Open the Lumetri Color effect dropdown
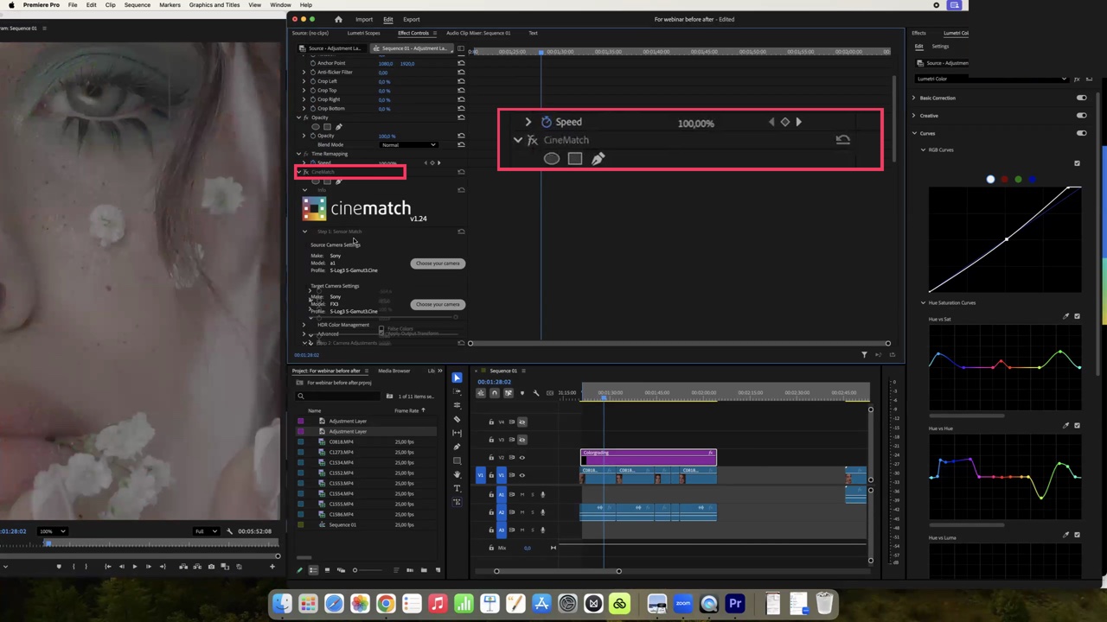This screenshot has width=1107, height=622. (x=994, y=79)
